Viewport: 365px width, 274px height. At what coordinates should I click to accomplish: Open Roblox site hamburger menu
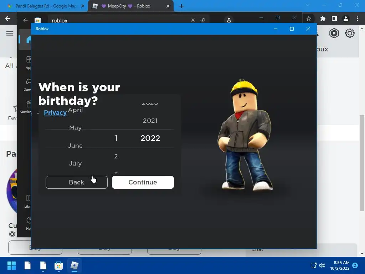[x=10, y=33]
